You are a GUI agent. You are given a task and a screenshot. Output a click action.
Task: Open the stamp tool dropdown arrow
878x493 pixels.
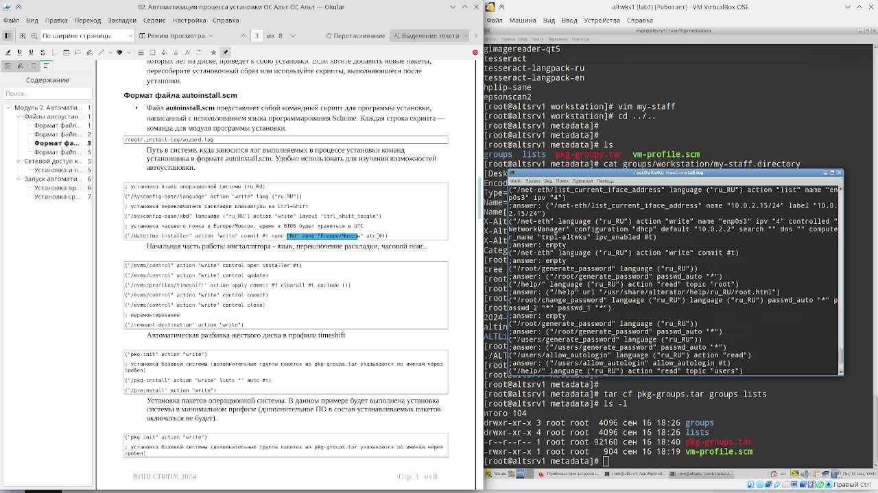(128, 52)
